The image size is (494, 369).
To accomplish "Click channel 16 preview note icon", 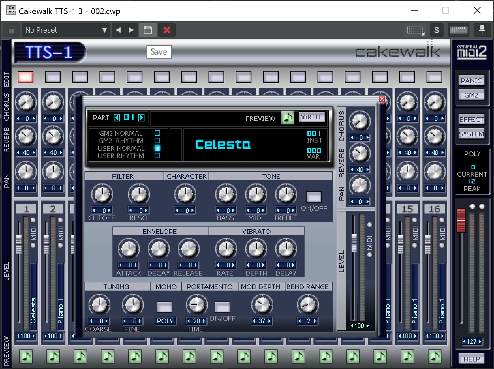I will (x=434, y=357).
